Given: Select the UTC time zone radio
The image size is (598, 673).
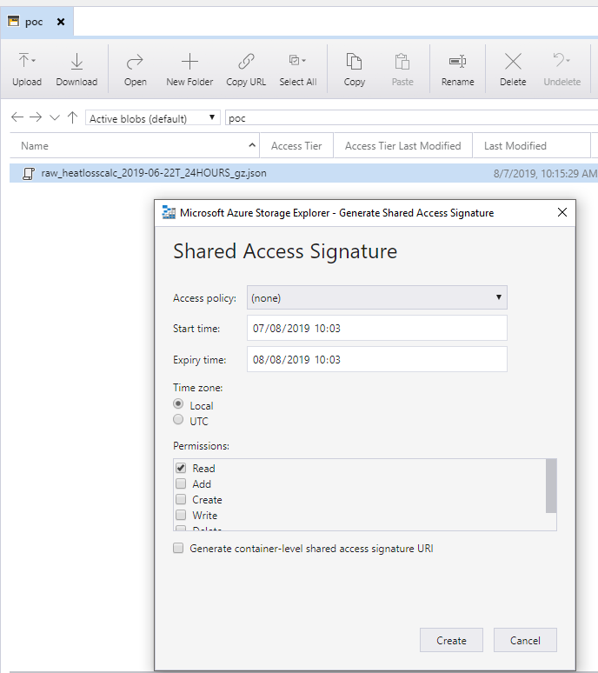Looking at the screenshot, I should [178, 419].
